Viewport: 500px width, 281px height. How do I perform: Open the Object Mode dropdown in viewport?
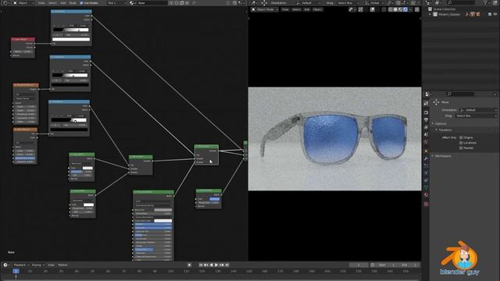pos(265,9)
